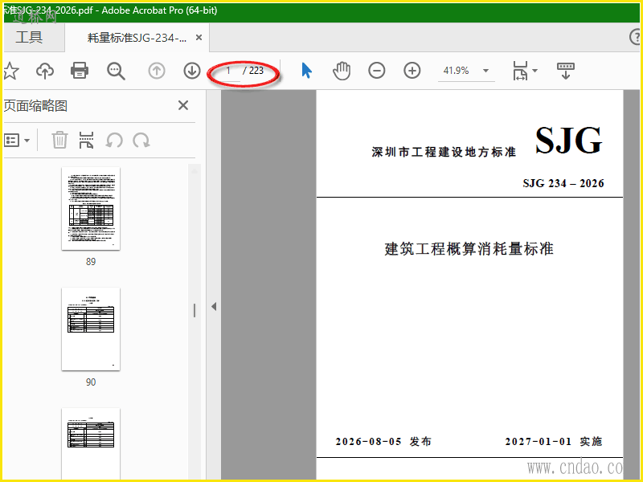643x482 pixels.
Task: Select the page 89 thumbnail
Action: coord(91,208)
